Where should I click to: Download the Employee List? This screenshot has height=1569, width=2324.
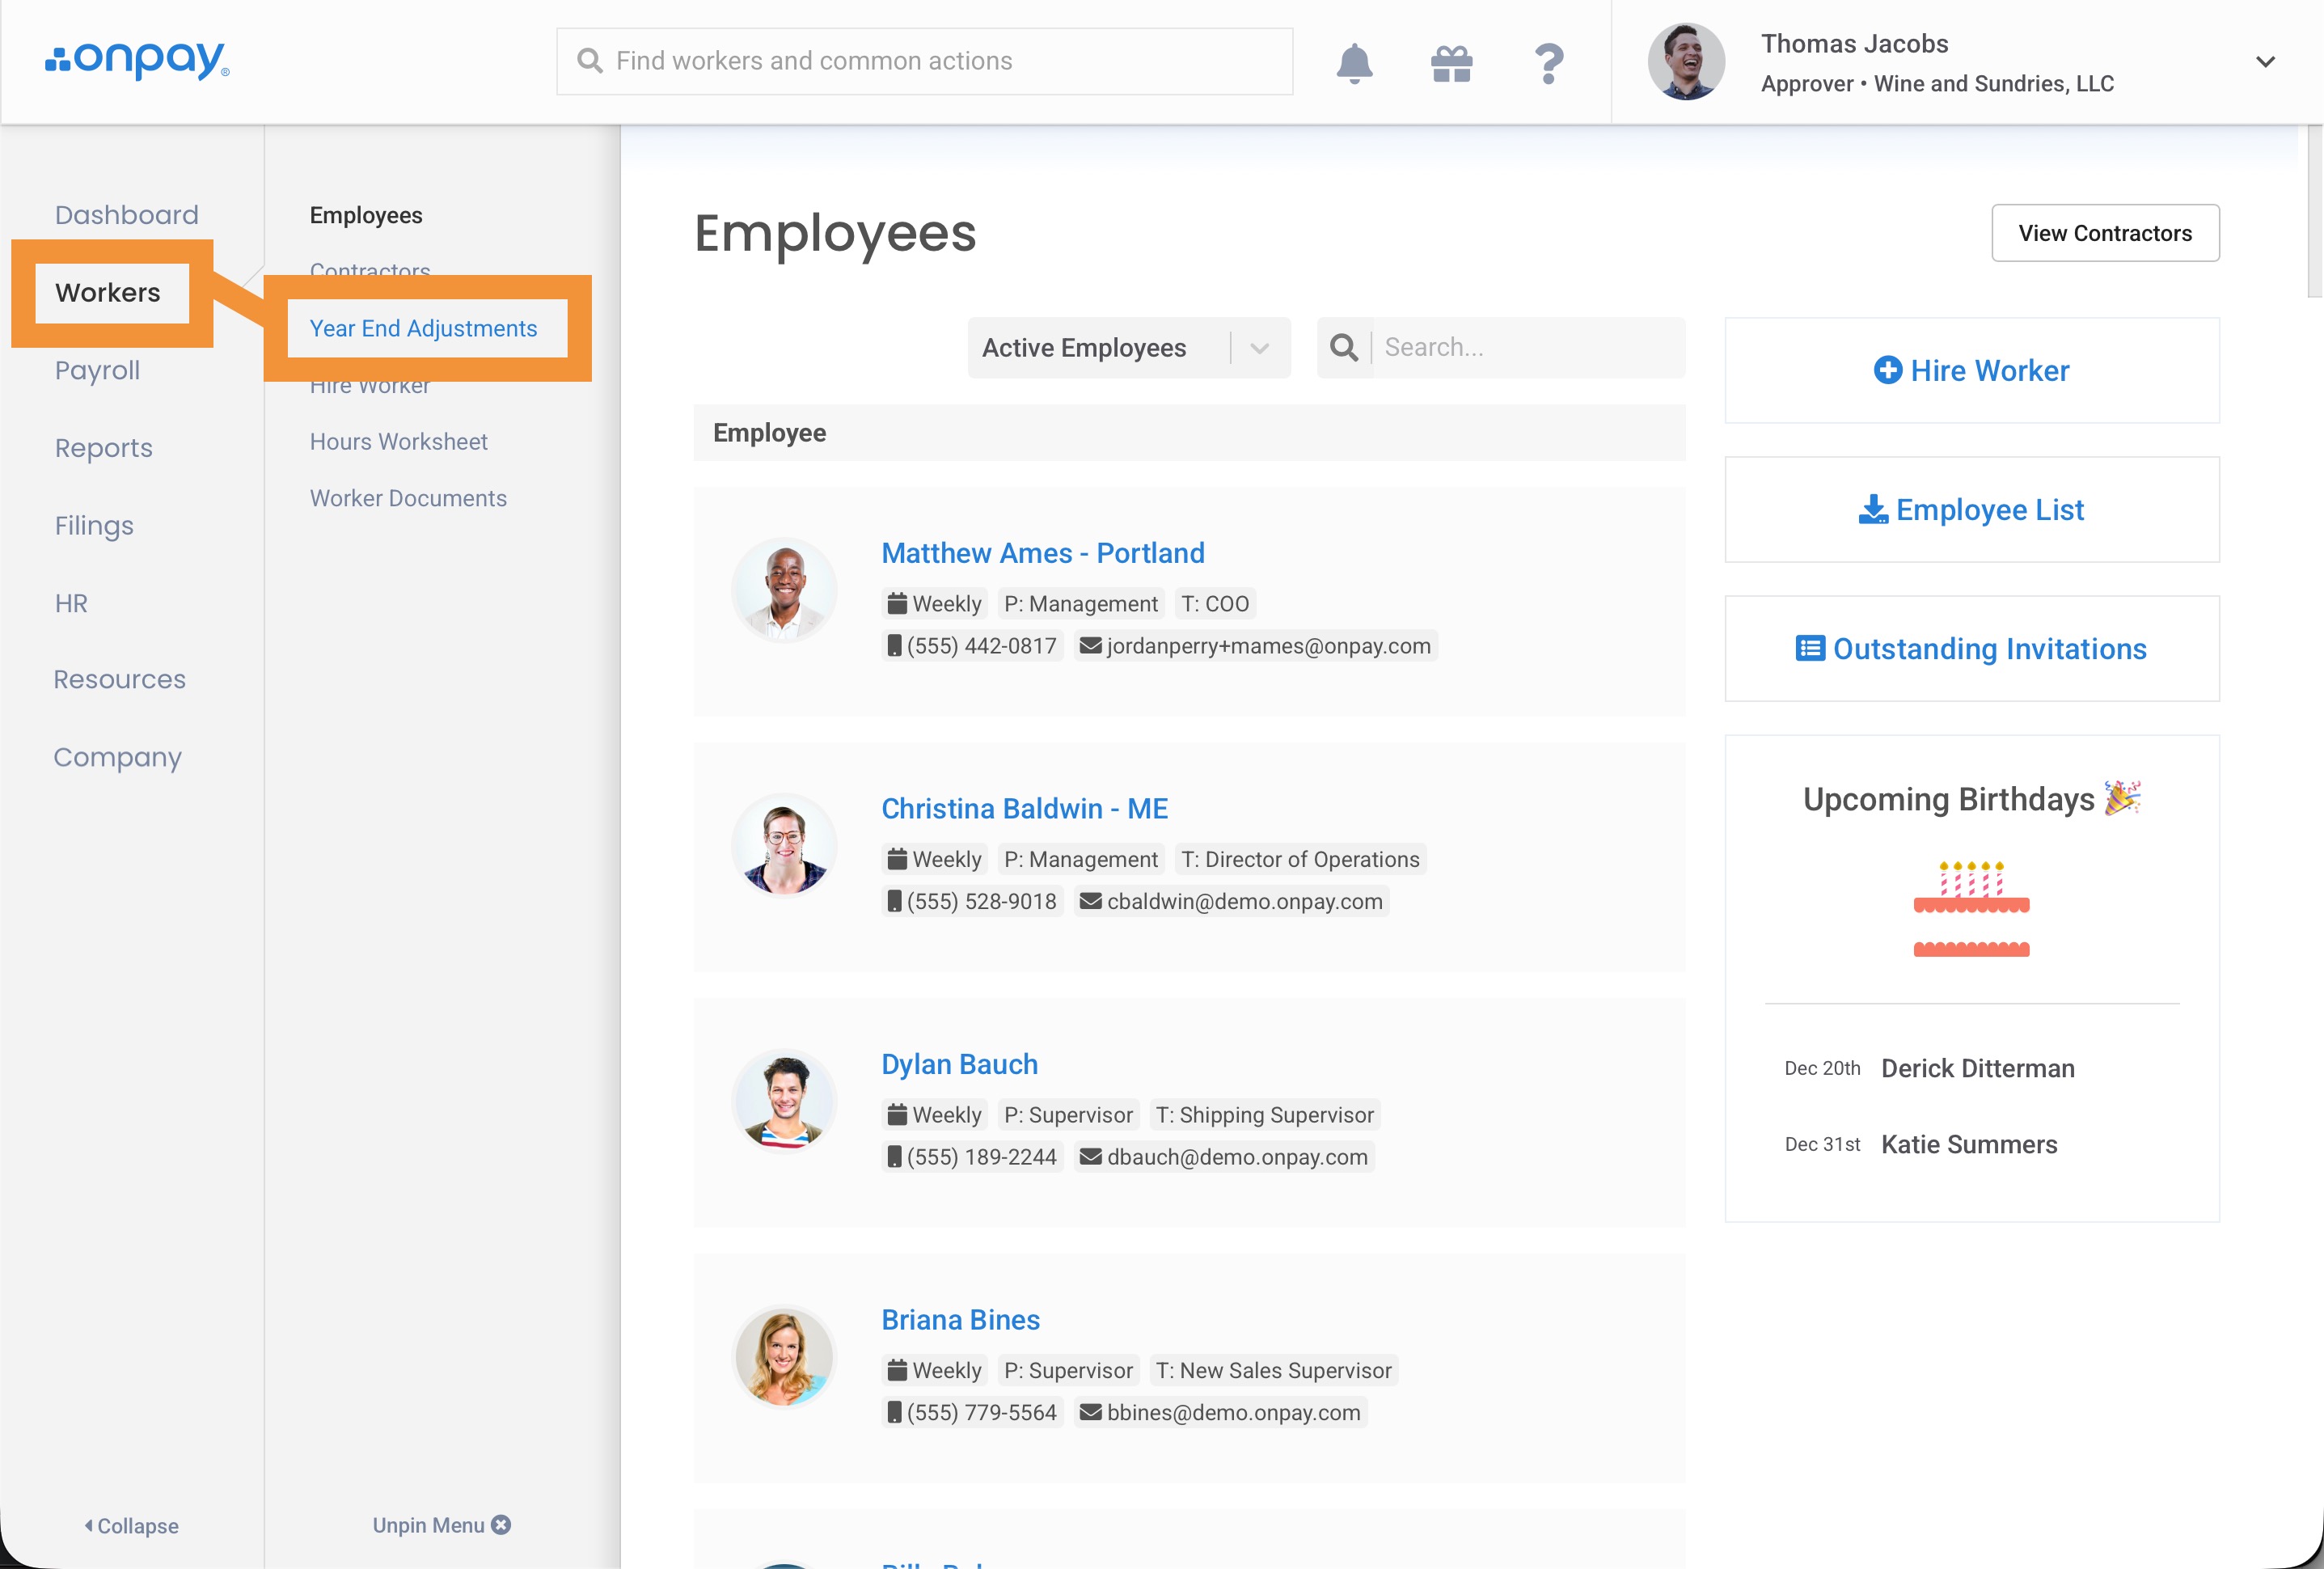pos(1971,510)
